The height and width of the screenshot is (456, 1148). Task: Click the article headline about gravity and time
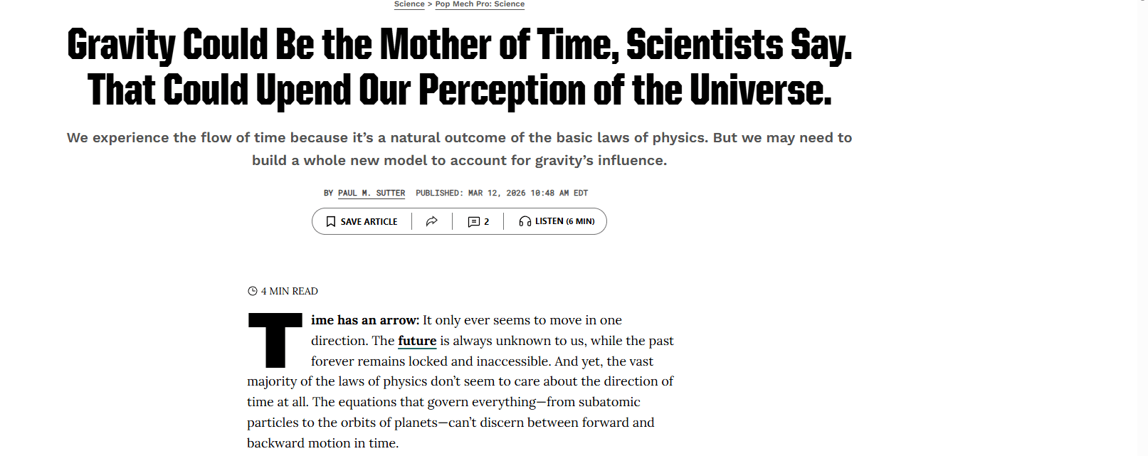pos(460,67)
